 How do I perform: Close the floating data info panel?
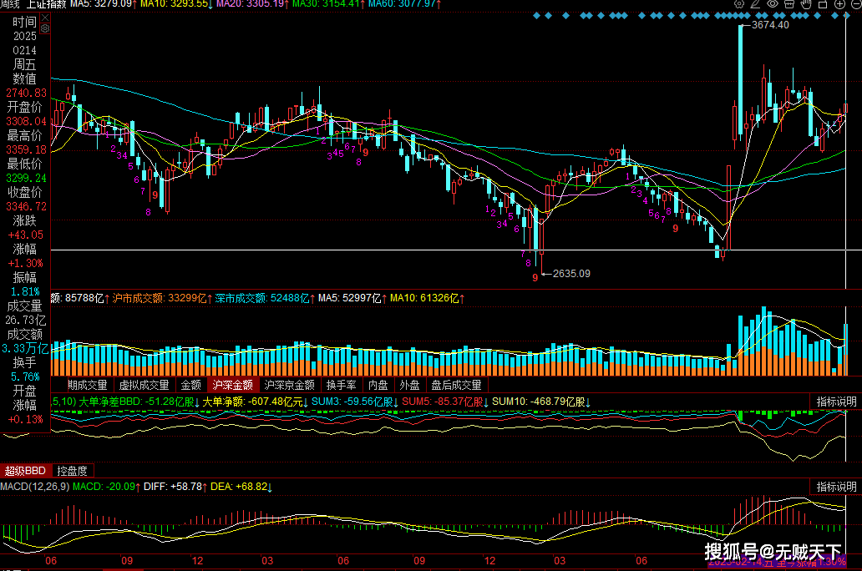pos(45,18)
